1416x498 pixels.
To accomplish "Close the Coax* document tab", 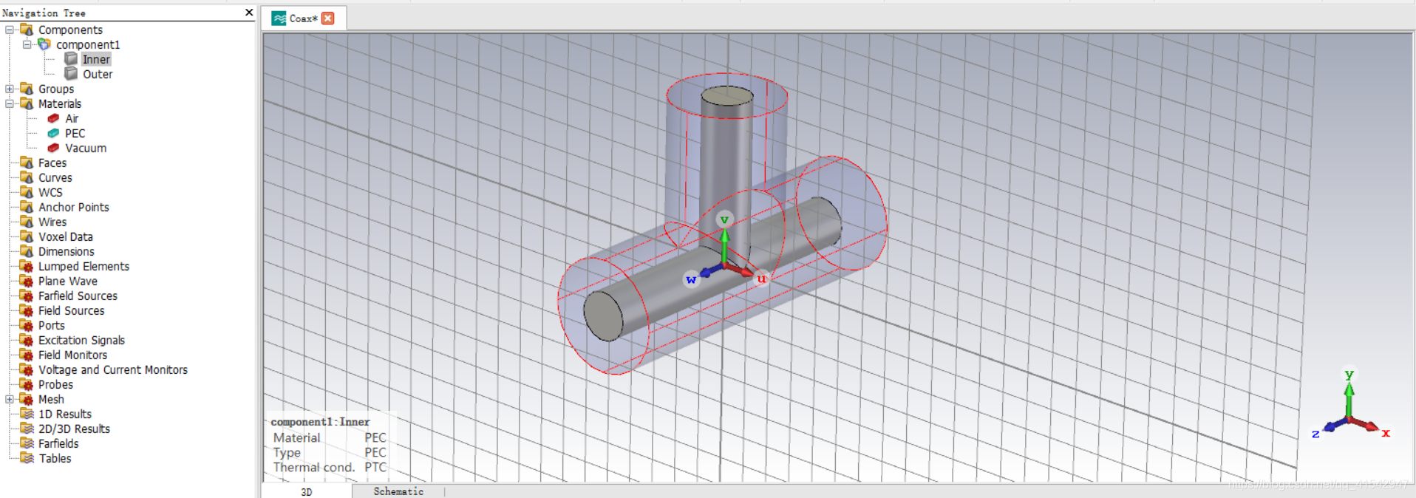I will click(x=328, y=18).
